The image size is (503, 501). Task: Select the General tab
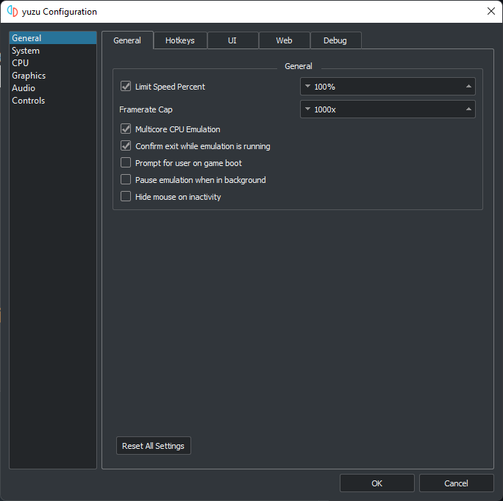tap(127, 40)
